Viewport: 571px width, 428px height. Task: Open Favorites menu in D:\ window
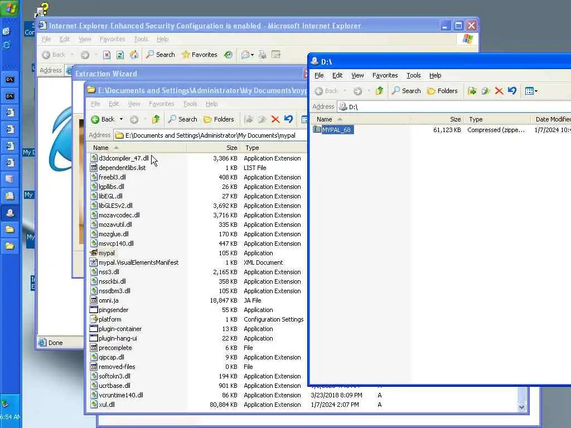[x=385, y=75]
